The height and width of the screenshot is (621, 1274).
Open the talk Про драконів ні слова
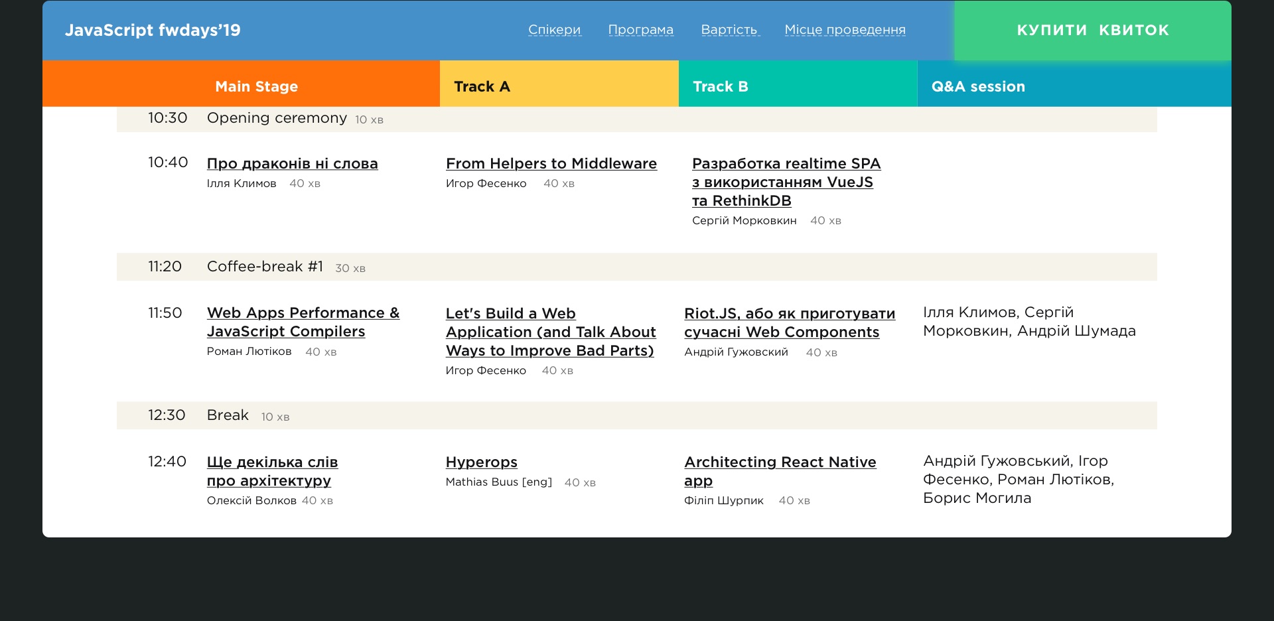[x=293, y=163]
